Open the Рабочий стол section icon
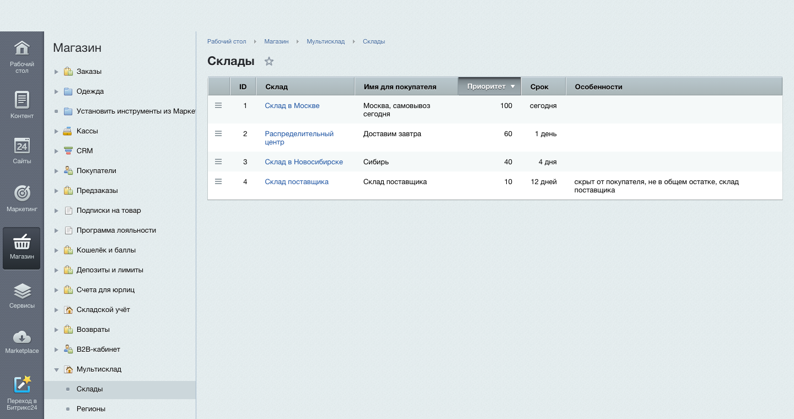The height and width of the screenshot is (419, 794). (22, 48)
